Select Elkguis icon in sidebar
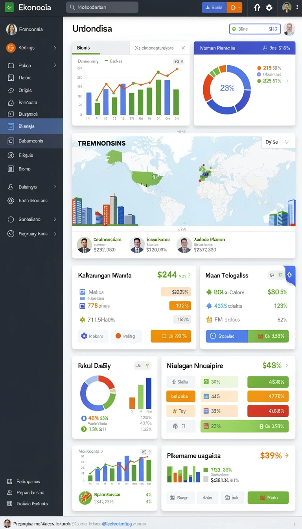This screenshot has height=529, width=302. pos(11,155)
